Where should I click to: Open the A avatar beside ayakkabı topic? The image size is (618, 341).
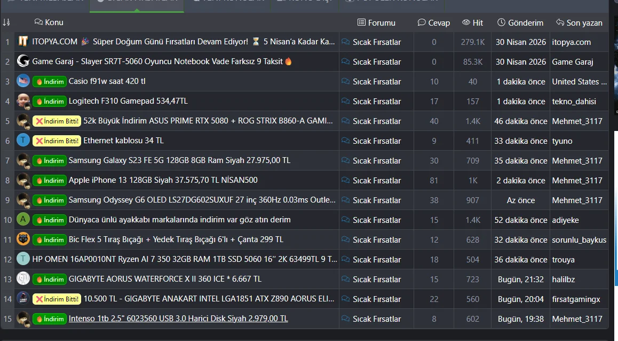pyautogui.click(x=23, y=220)
